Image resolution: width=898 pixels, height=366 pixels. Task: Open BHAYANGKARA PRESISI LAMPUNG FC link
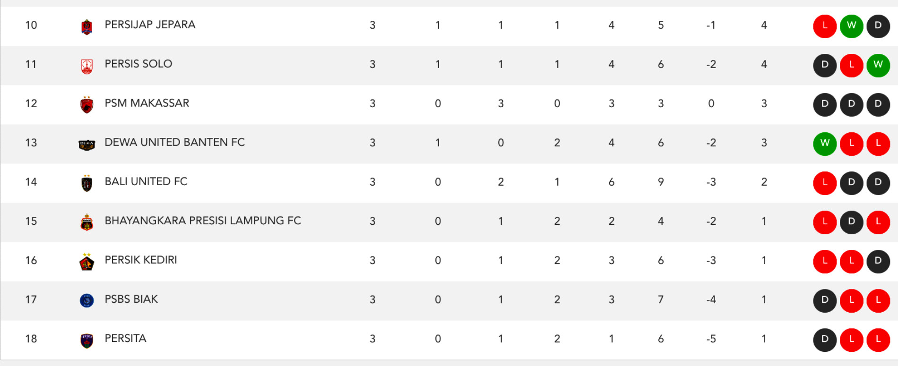point(203,221)
